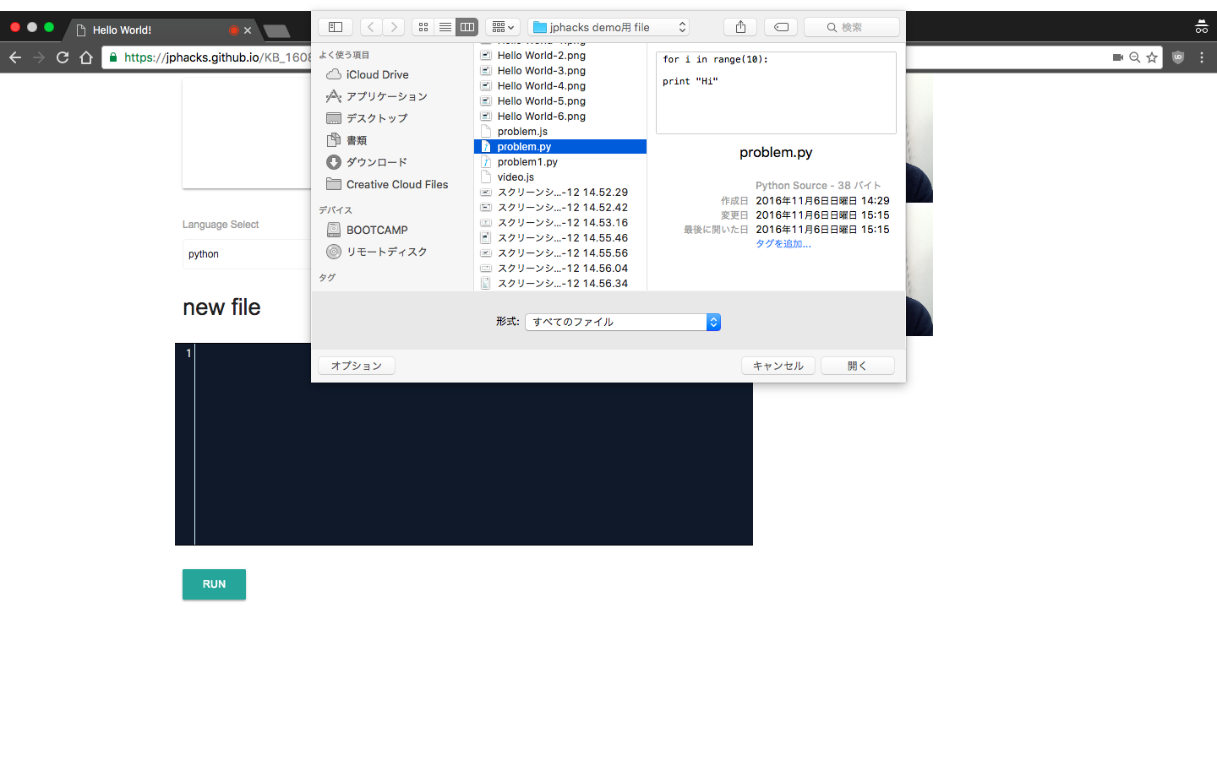Select file Hello World-3.png

click(560, 71)
